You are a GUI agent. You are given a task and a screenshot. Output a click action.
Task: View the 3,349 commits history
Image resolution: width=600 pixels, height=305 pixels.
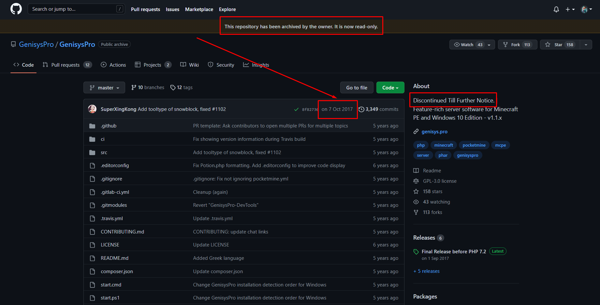(378, 109)
